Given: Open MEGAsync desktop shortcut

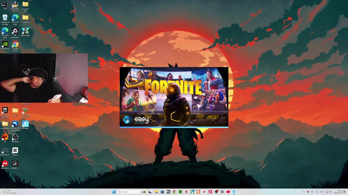Looking at the screenshot, I should point(5,165).
